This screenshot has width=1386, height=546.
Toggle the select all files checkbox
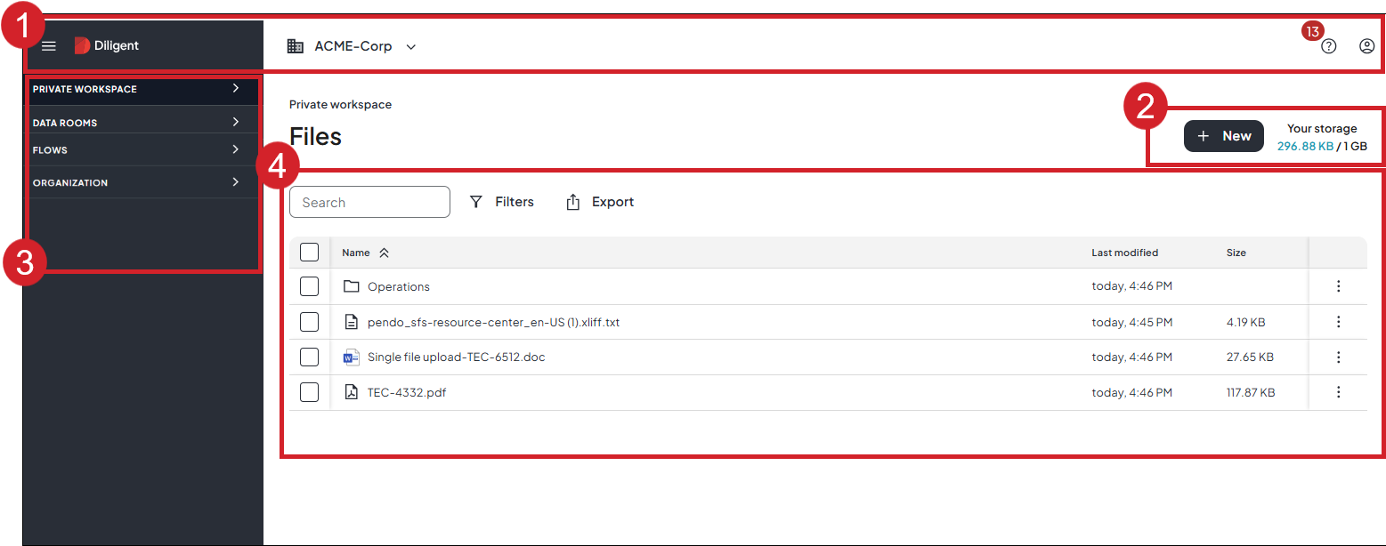coord(309,253)
